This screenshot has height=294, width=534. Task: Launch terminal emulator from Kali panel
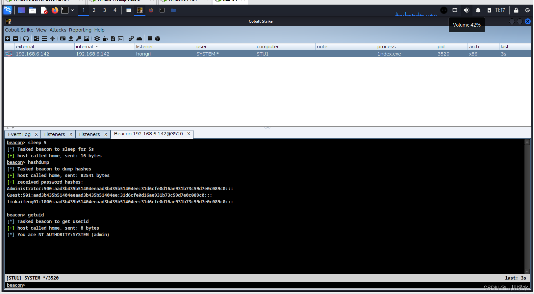coord(65,10)
